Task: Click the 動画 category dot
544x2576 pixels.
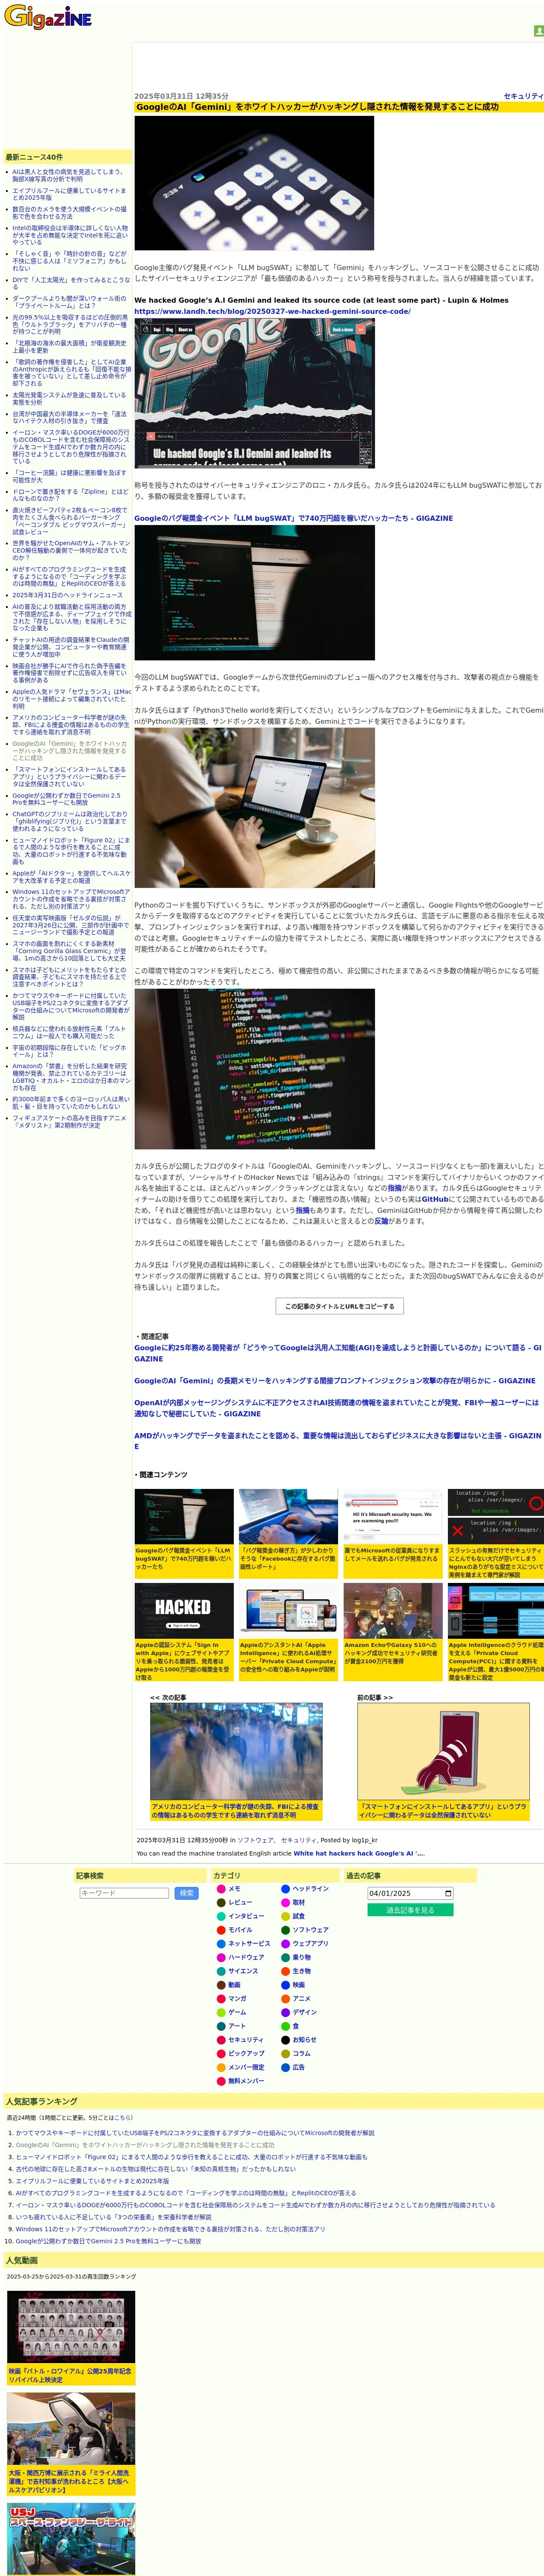Action: (221, 1985)
